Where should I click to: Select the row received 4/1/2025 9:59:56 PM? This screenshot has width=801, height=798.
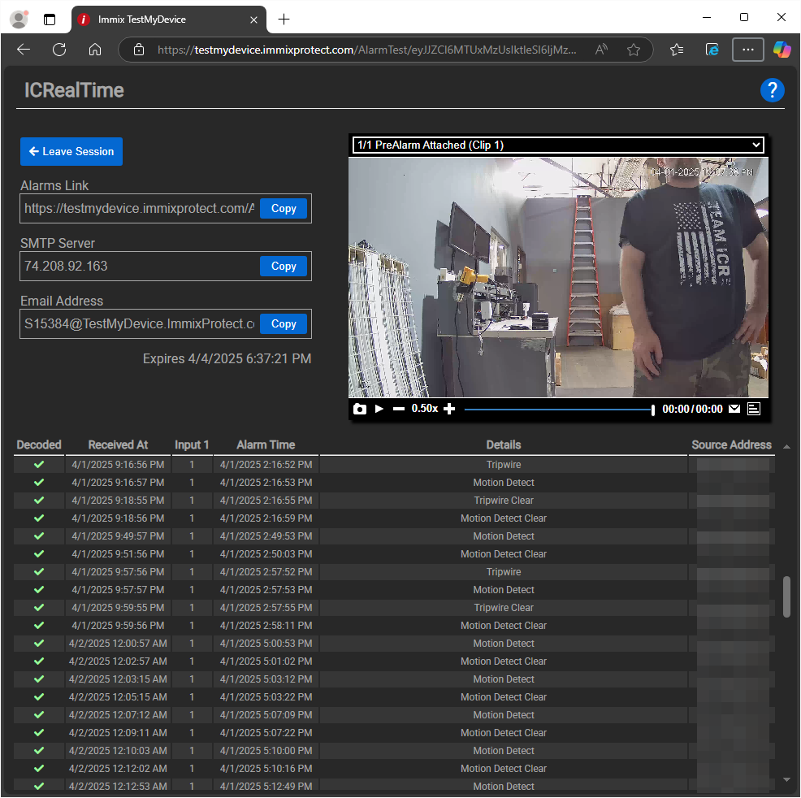coord(394,626)
